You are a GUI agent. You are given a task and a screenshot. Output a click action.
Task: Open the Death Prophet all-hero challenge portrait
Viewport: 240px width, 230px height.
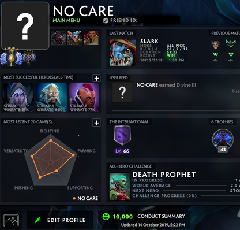tap(119, 186)
